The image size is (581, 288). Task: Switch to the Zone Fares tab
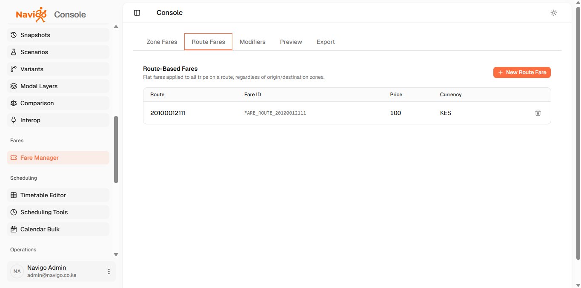(x=162, y=42)
